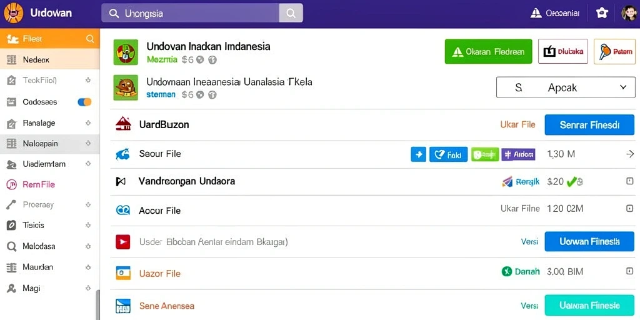The width and height of the screenshot is (640, 320).
Task: Tick the checkbox in Accur File row
Action: coord(630,209)
